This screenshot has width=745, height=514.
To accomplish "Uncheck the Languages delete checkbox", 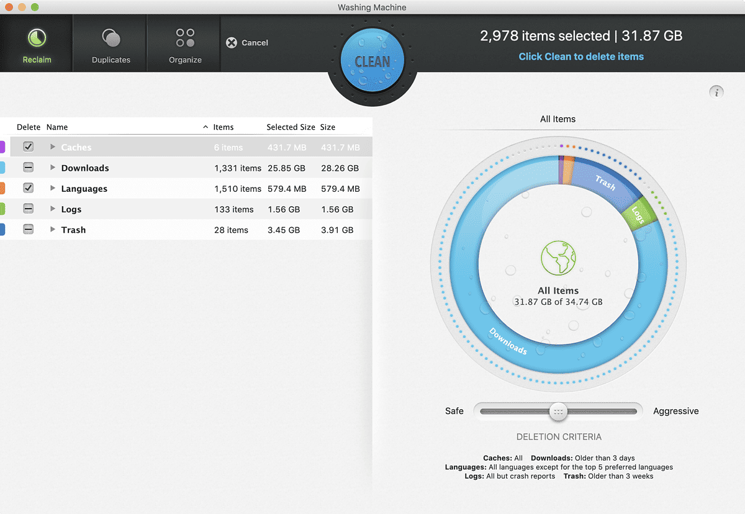I will point(28,188).
